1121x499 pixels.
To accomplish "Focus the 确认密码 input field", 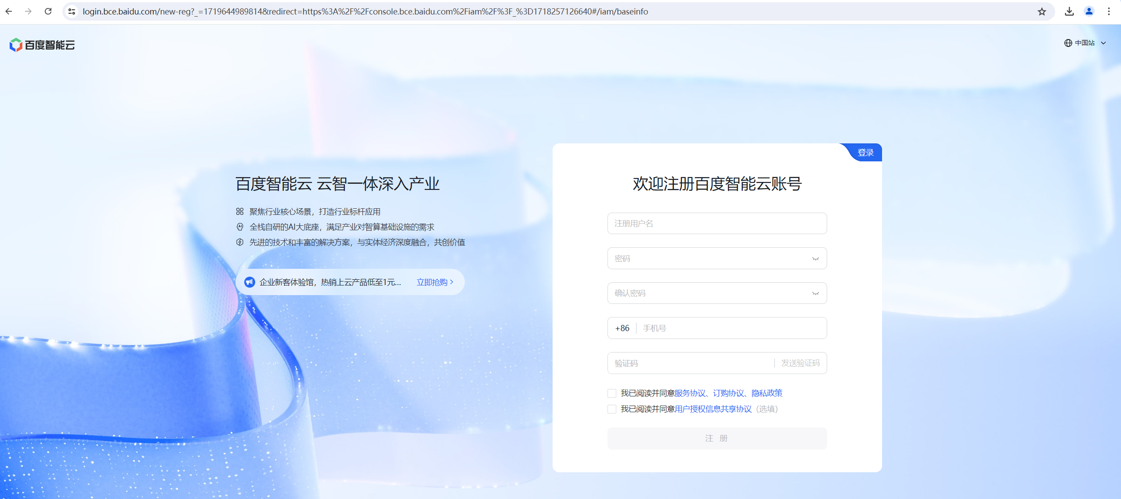I will (717, 293).
